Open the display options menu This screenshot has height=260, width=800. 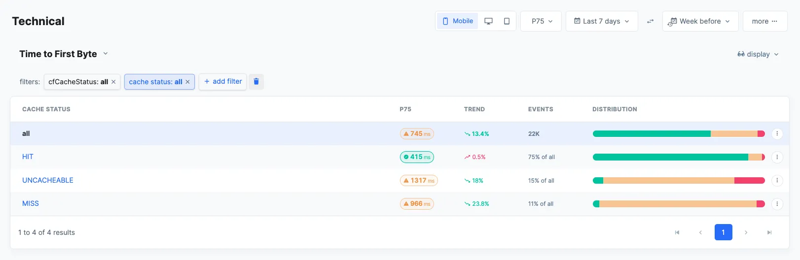tap(758, 54)
